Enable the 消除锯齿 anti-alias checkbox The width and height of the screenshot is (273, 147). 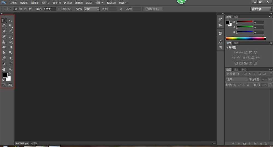pyautogui.click(x=60, y=9)
